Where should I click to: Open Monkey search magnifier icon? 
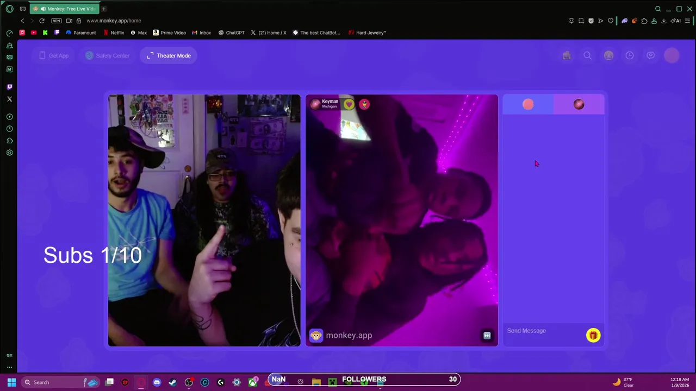[587, 55]
